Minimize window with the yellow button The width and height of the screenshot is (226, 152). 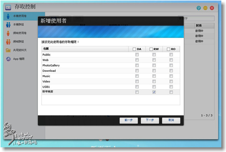coord(205,8)
